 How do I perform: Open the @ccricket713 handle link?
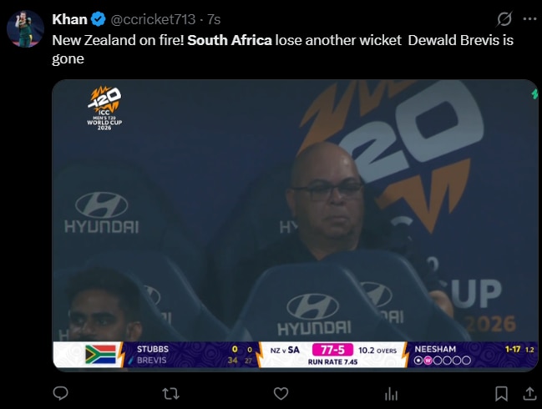tap(153, 19)
